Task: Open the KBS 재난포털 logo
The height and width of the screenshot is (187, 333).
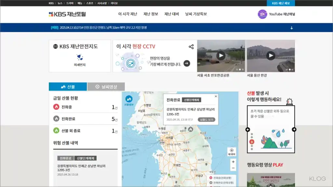Action: pos(67,14)
